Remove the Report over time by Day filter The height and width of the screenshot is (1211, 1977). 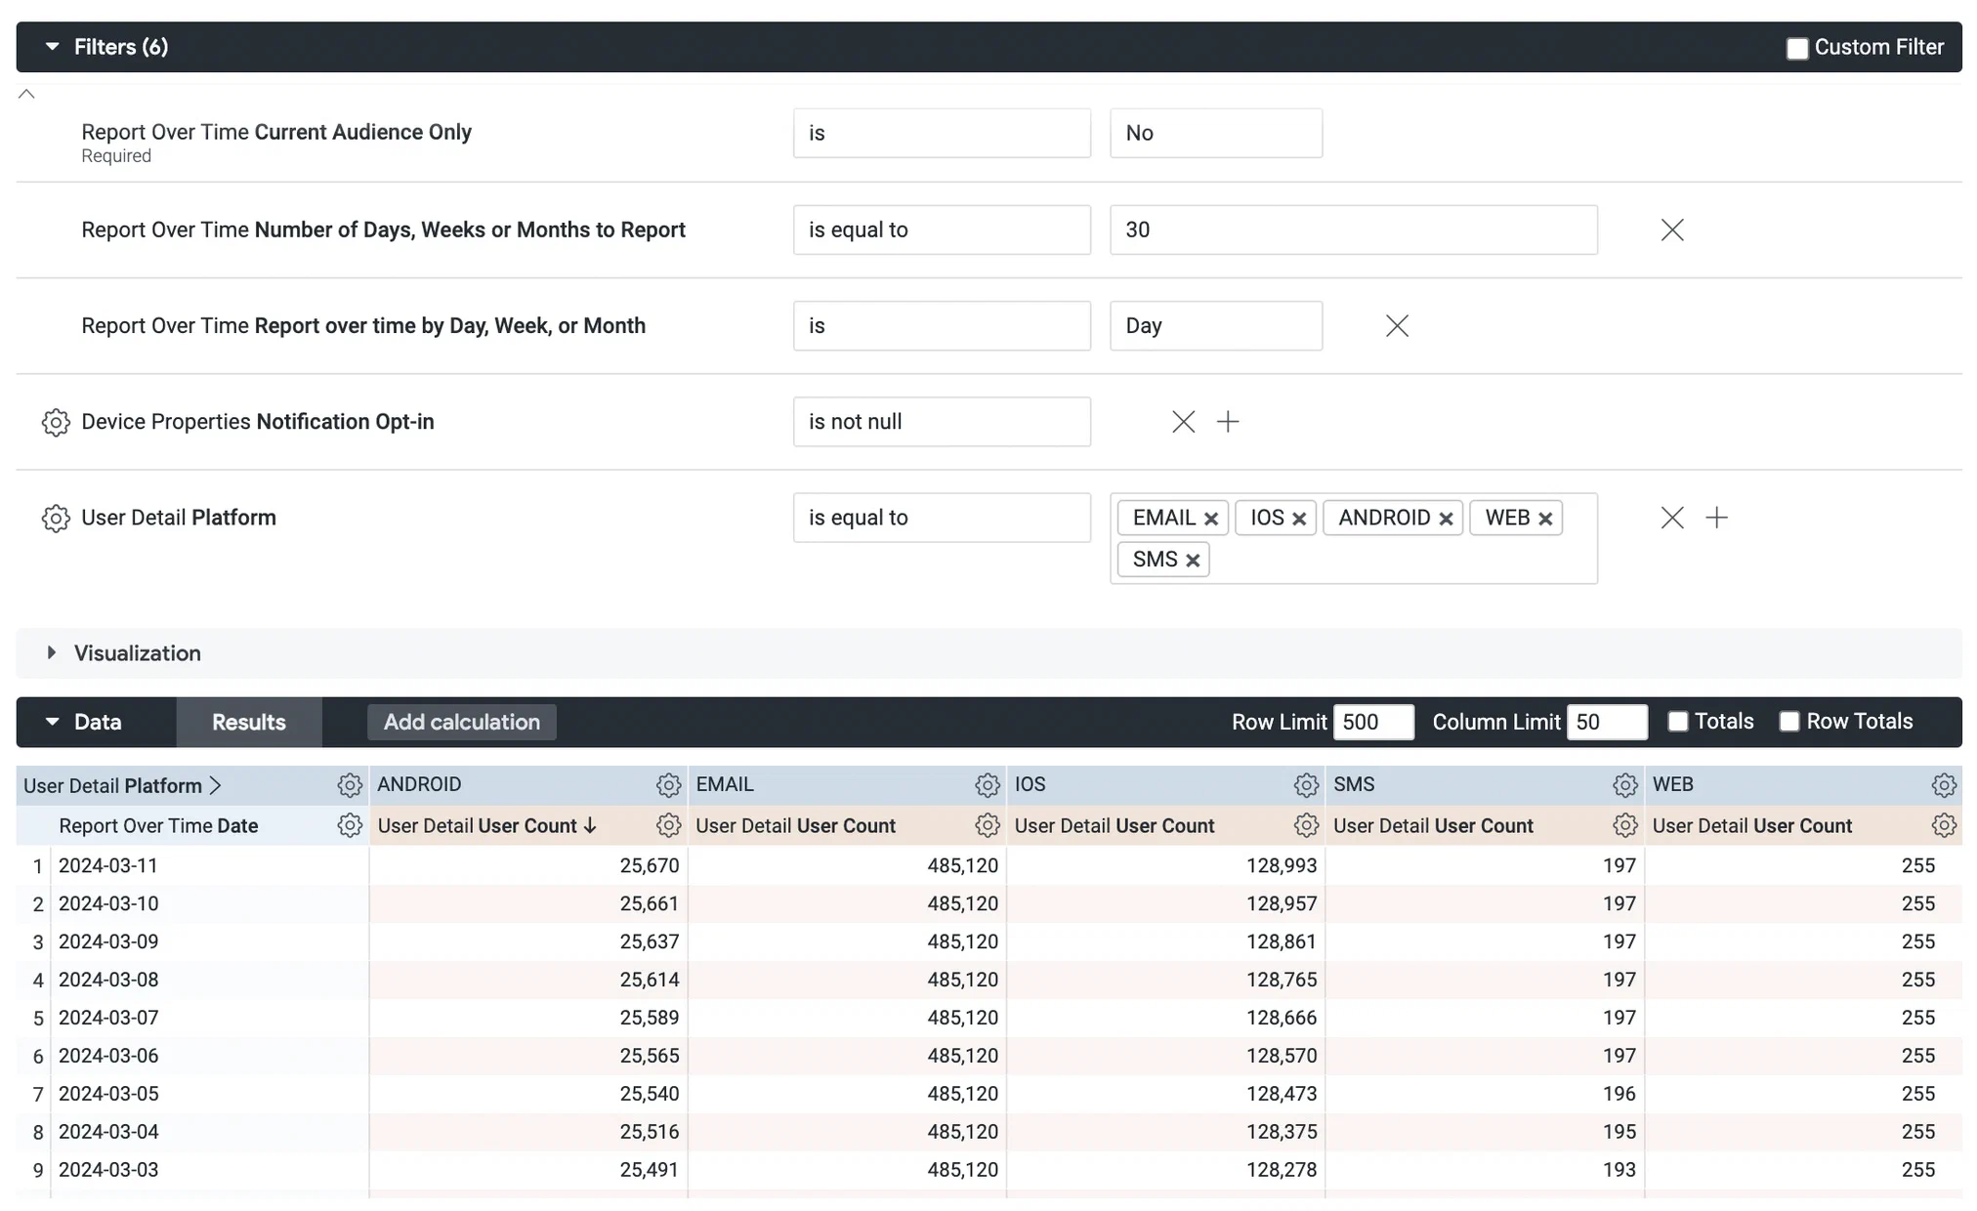[1397, 325]
